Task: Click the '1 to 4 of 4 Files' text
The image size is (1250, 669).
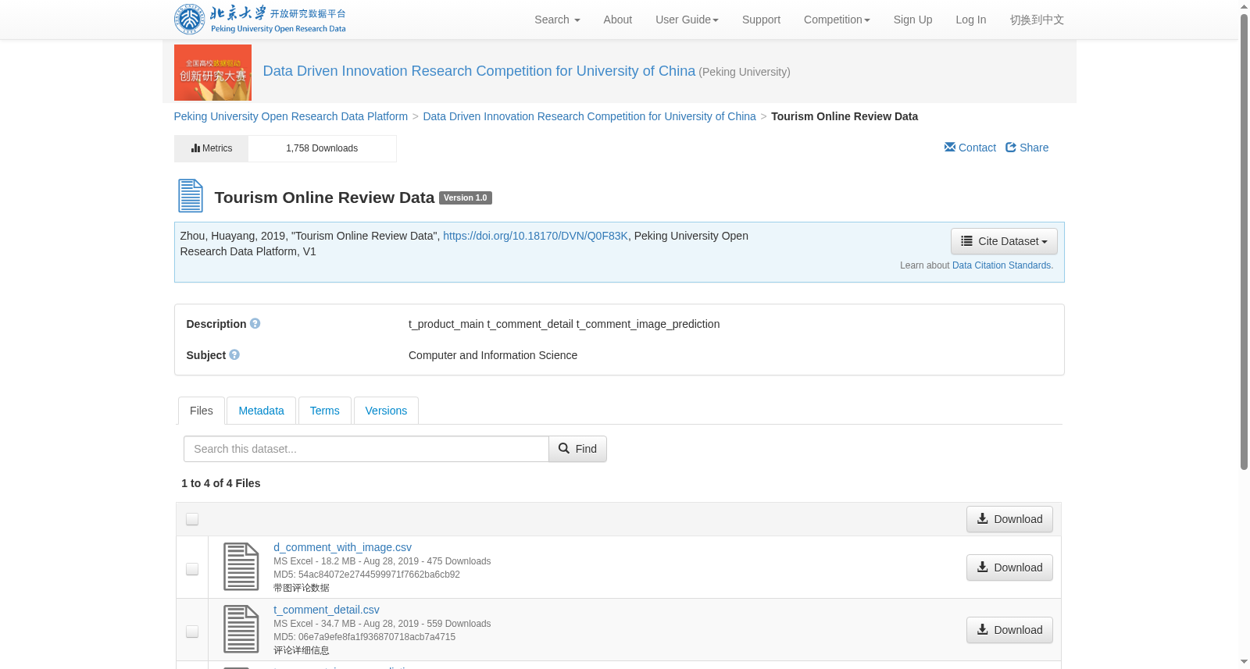Action: (x=221, y=483)
